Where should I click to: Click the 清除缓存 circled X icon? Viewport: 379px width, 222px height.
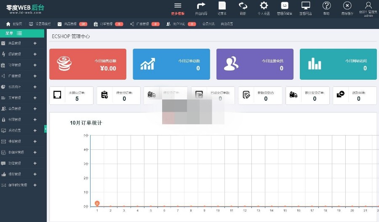347,5
